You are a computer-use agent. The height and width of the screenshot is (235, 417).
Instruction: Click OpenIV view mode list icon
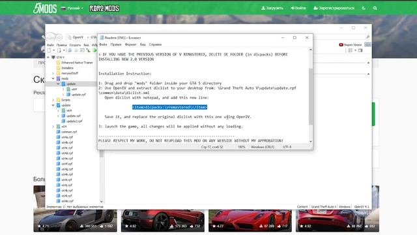(x=351, y=50)
